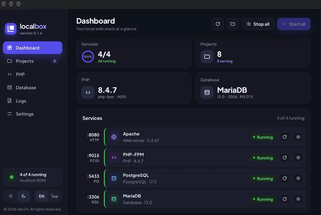Click the version 0.1.6 text

tap(31, 33)
